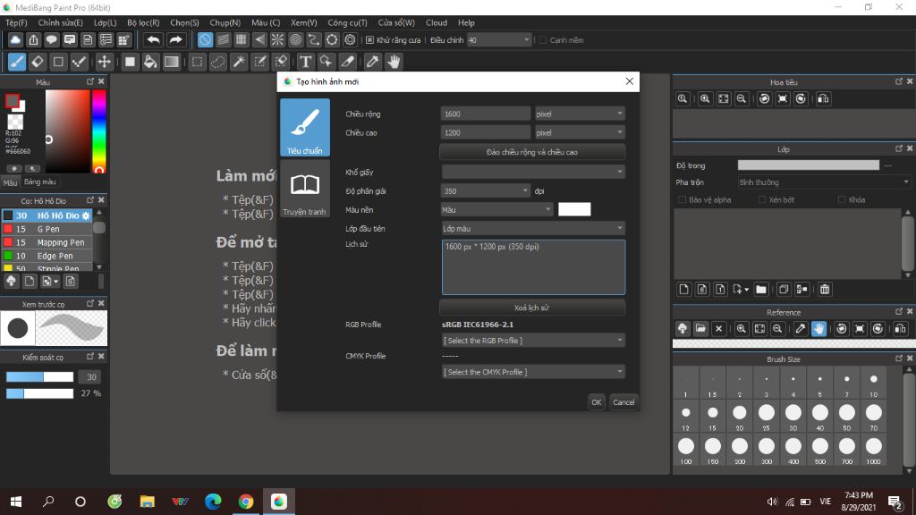Toggle Bảo vệ alpha checkbox
The width and height of the screenshot is (916, 515).
tap(682, 199)
